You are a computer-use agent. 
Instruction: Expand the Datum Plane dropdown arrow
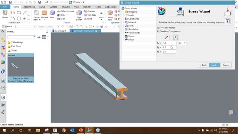tap(39, 20)
